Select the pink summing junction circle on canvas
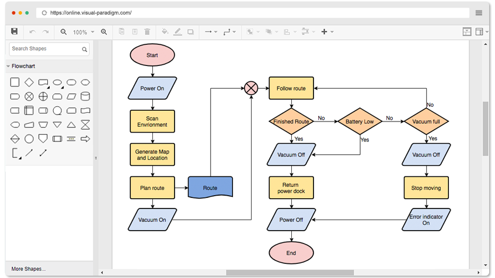The height and width of the screenshot is (278, 495). pos(251,88)
